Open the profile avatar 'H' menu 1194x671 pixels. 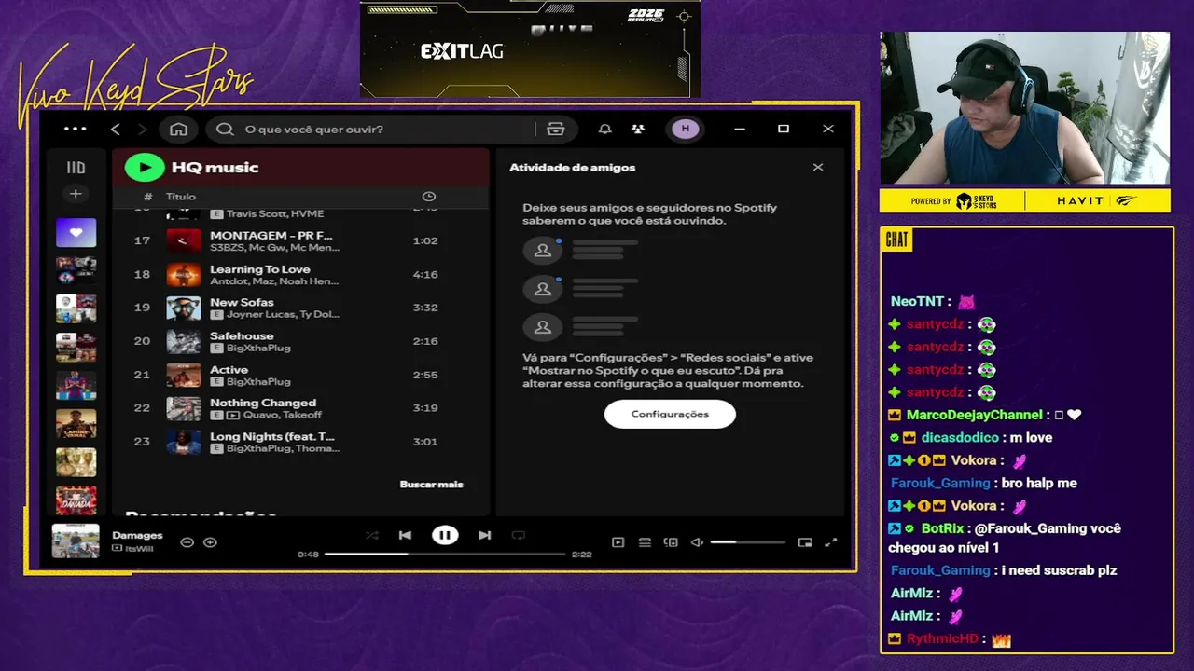point(686,129)
